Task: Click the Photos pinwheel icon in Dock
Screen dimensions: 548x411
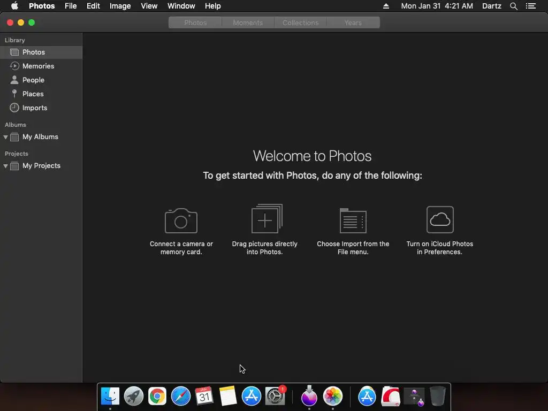Action: tap(333, 397)
